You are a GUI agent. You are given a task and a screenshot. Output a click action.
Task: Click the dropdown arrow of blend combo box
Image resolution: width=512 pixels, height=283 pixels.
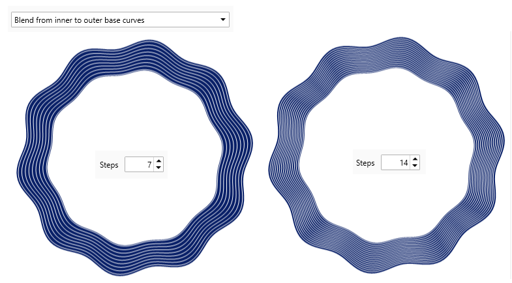[223, 20]
